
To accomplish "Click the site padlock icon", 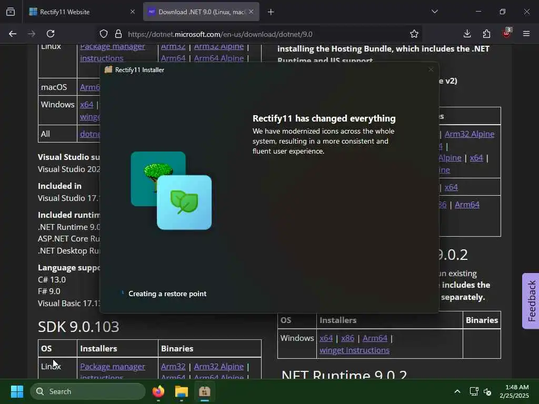I will click(x=118, y=34).
